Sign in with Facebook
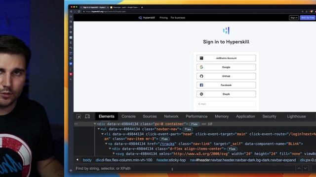This screenshot has width=316, height=177. click(x=226, y=85)
